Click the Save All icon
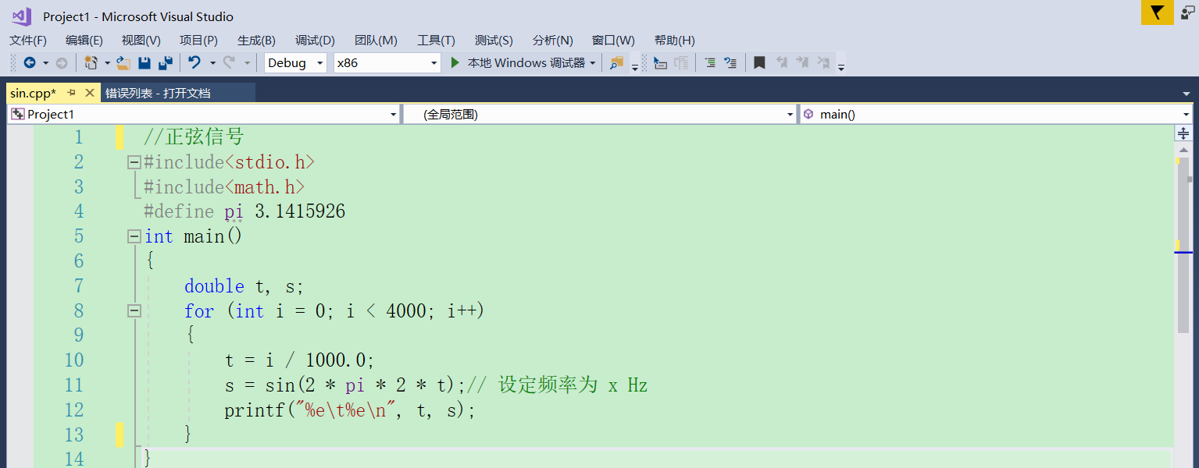This screenshot has height=468, width=1199. coord(165,62)
